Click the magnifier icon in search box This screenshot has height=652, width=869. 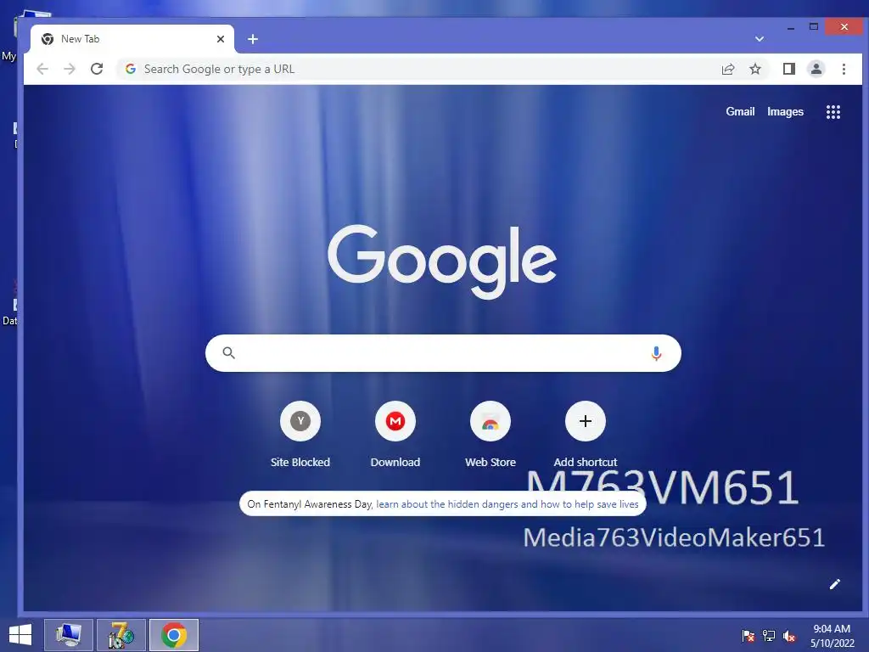pyautogui.click(x=229, y=352)
